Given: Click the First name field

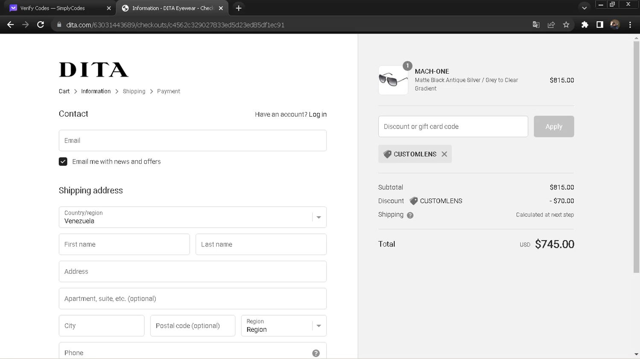Looking at the screenshot, I should click(x=124, y=244).
